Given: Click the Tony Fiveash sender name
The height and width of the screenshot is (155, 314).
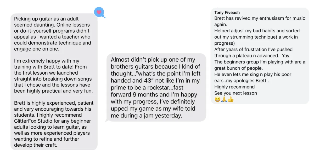Looking at the screenshot, I should coord(227,13).
